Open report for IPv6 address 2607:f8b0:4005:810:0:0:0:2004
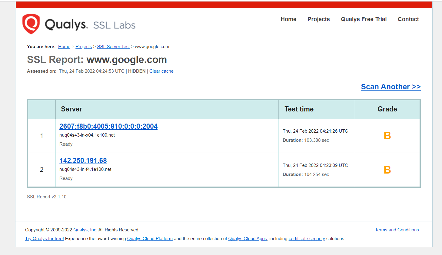Image resolution: width=442 pixels, height=255 pixels. (x=108, y=126)
